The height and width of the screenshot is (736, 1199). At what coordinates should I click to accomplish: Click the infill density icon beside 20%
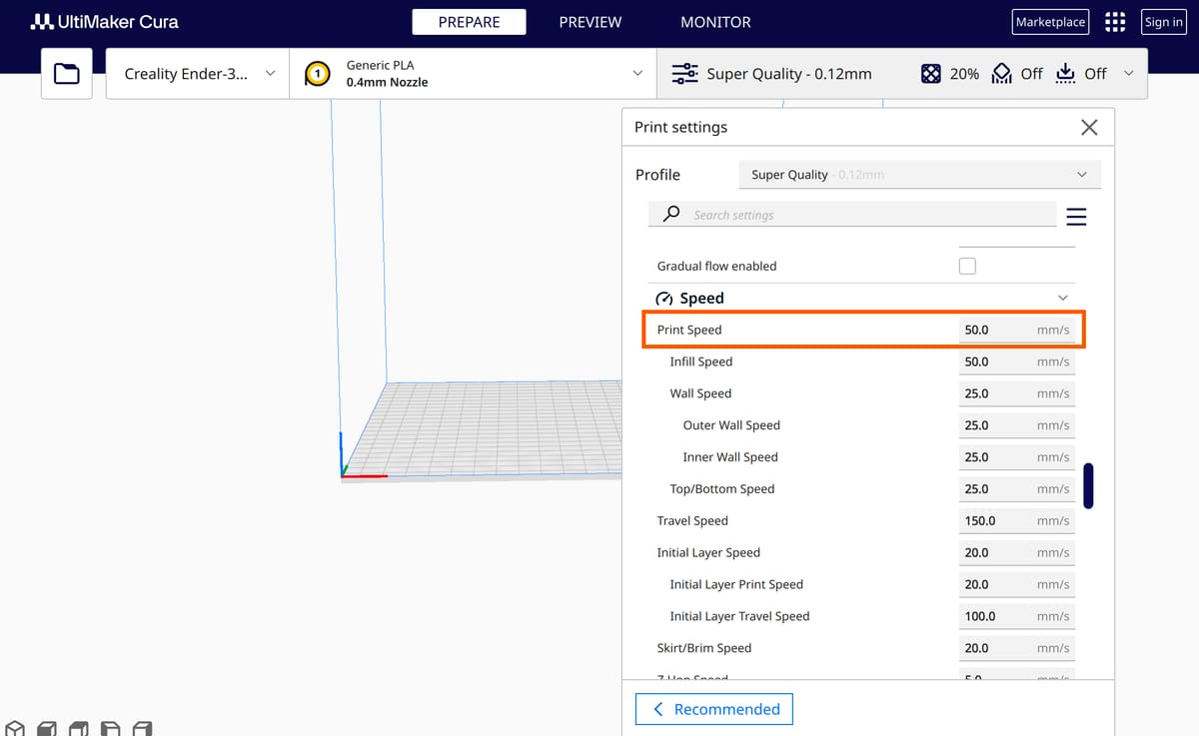(x=930, y=74)
